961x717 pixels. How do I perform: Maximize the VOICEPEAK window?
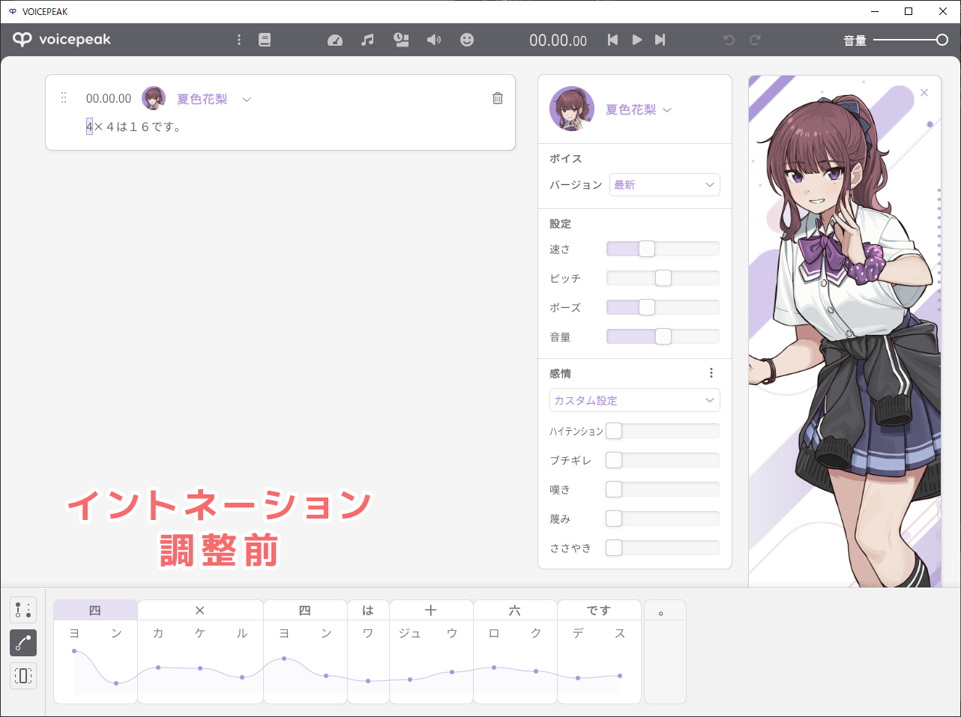909,11
